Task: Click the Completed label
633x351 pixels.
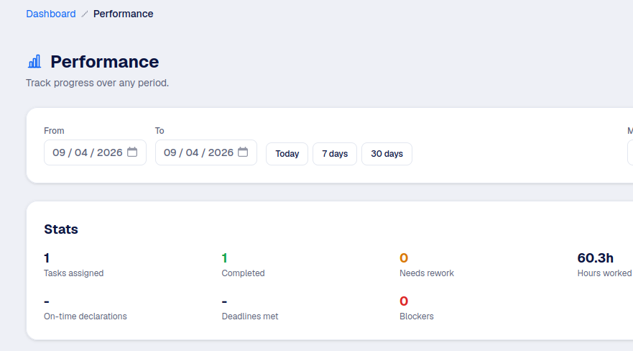Action: point(243,273)
